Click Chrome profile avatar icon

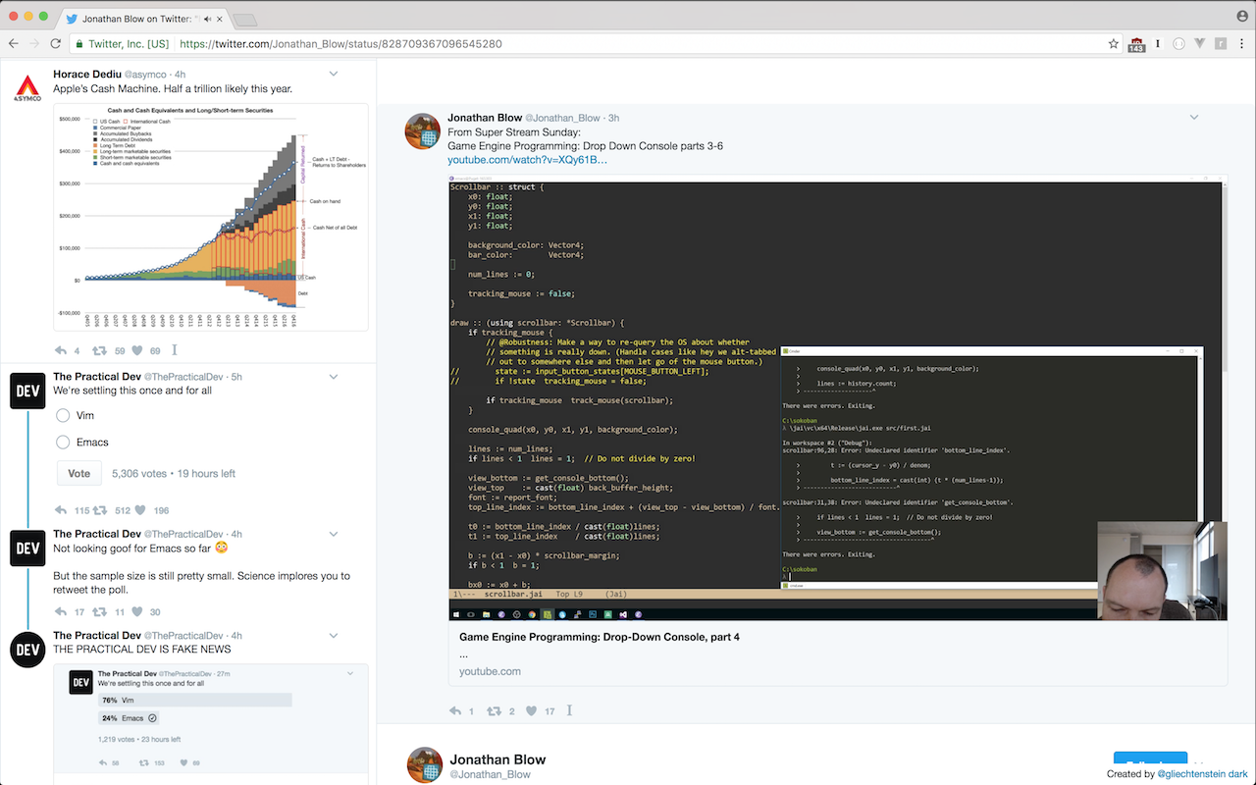[x=1242, y=17]
